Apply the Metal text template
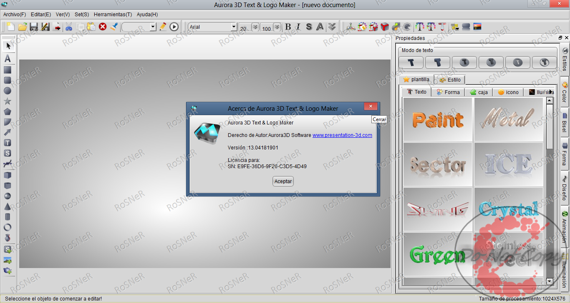 point(509,119)
